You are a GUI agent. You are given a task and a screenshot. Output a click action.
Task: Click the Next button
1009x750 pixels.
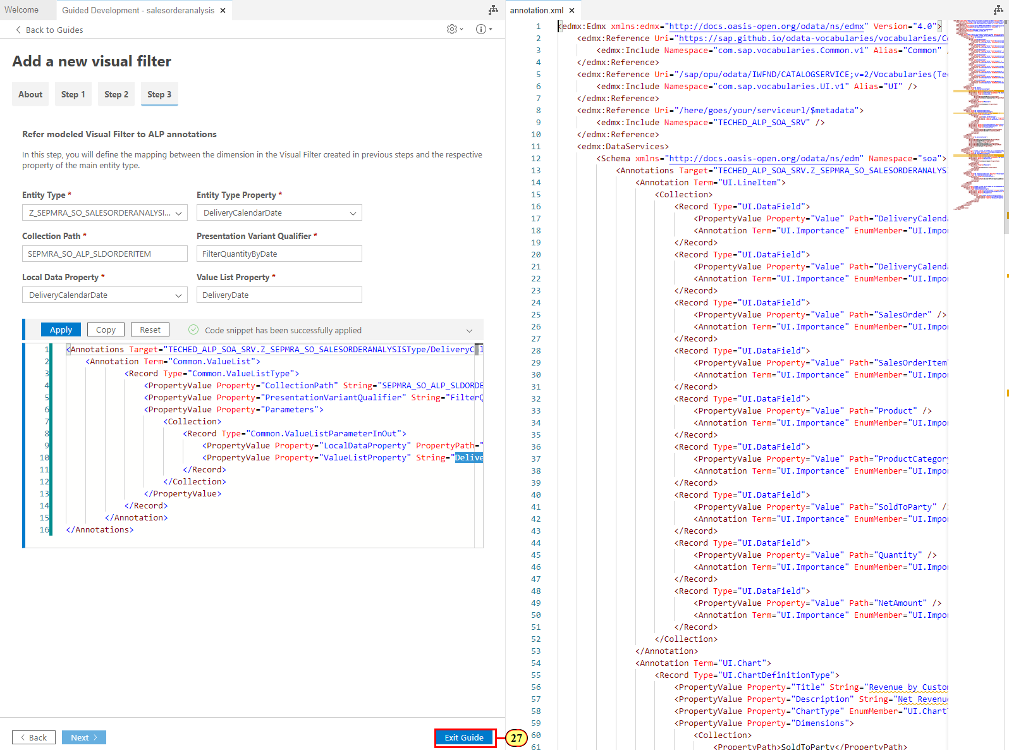tap(84, 737)
